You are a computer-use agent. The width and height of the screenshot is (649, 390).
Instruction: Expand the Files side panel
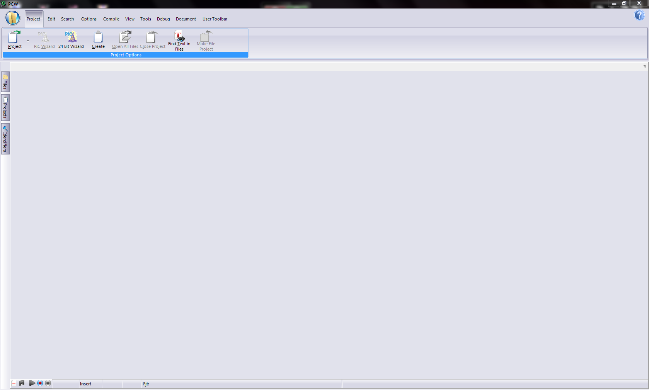pyautogui.click(x=5, y=81)
